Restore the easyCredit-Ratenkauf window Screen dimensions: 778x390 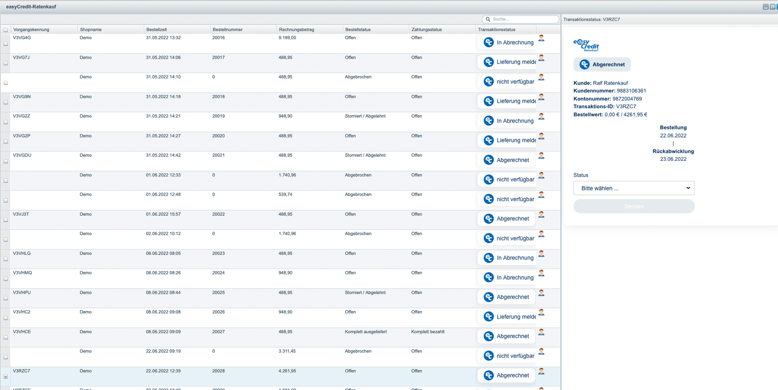tap(772, 7)
